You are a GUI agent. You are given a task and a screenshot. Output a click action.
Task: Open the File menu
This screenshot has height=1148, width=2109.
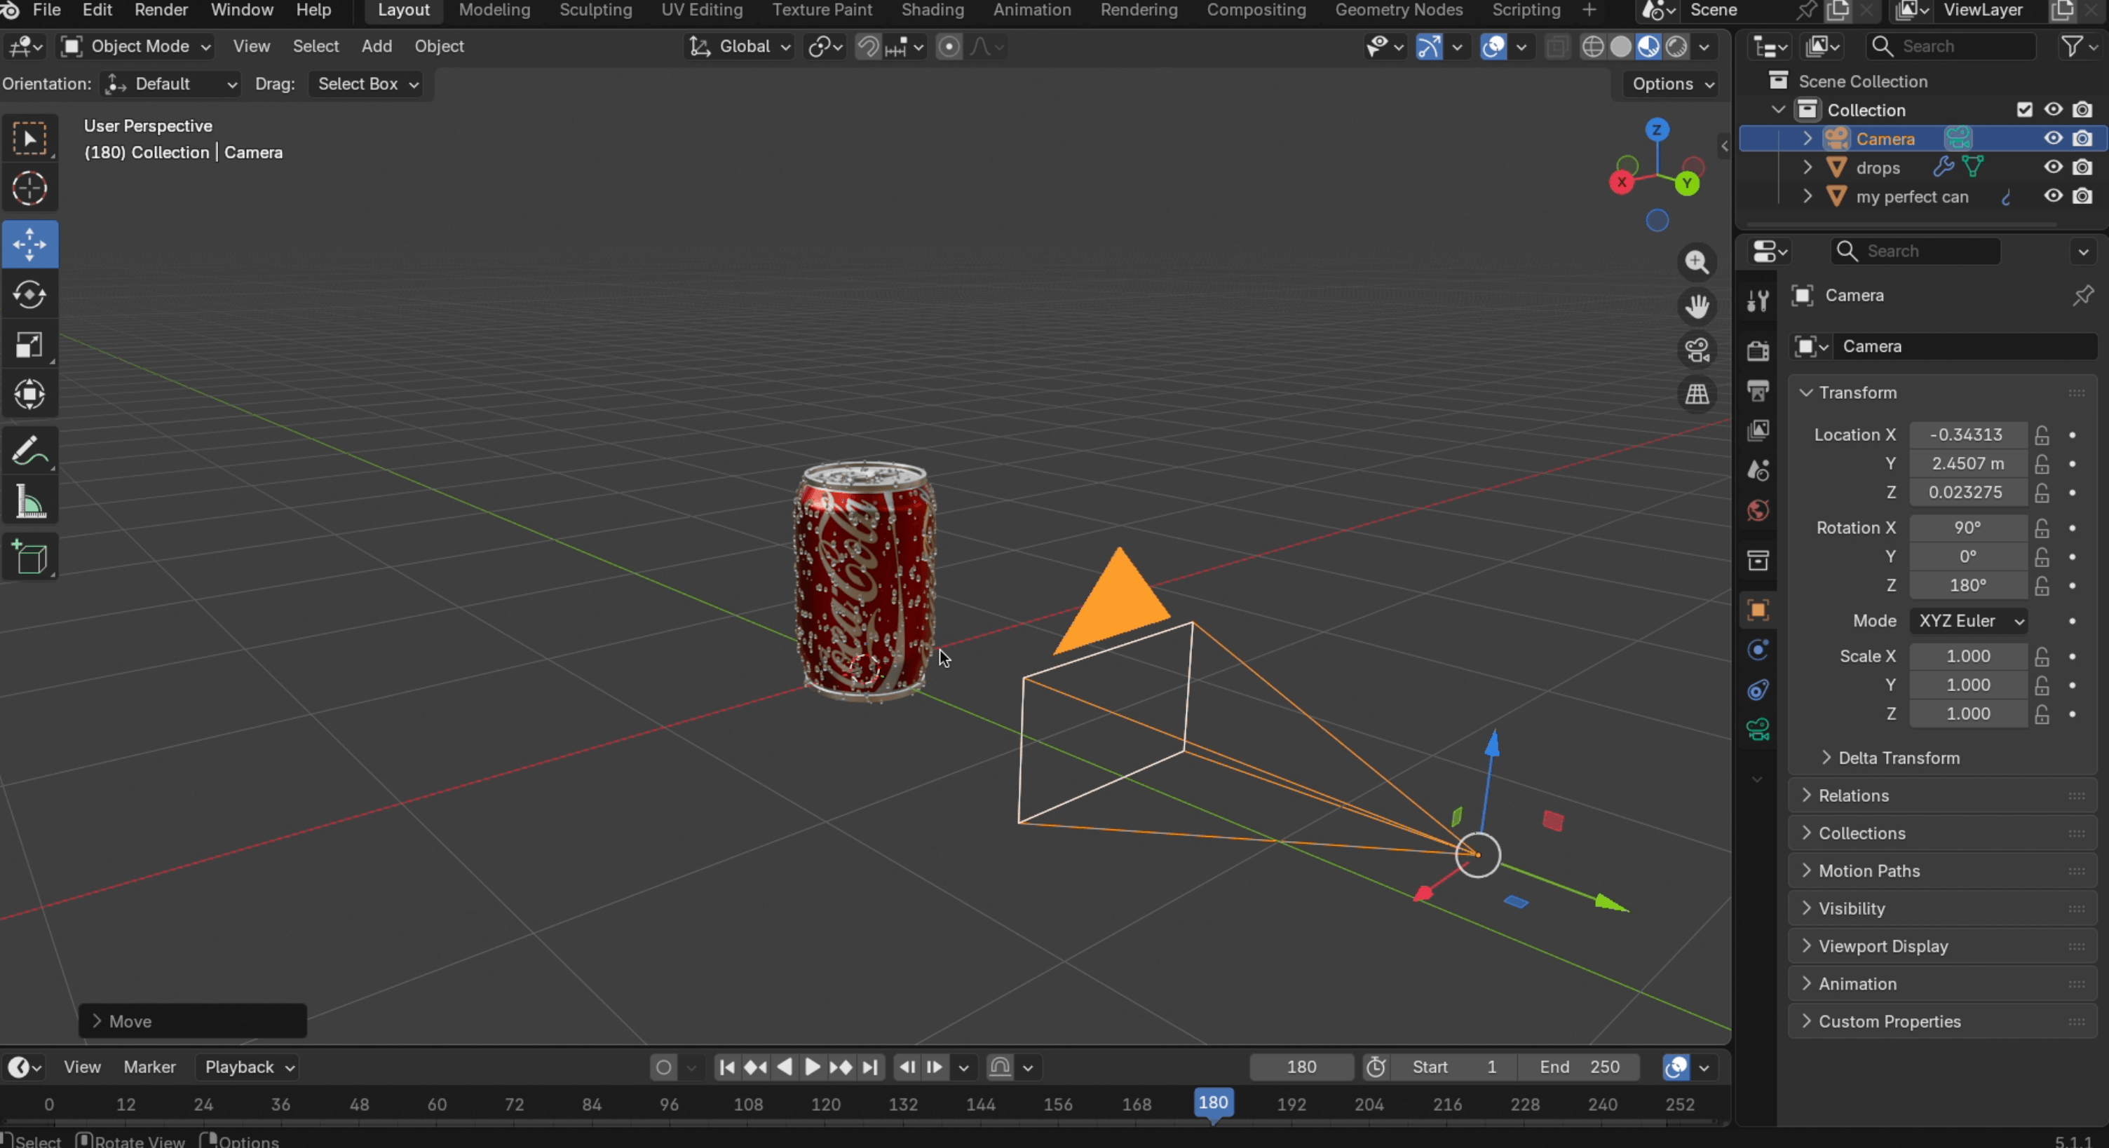[x=46, y=11]
